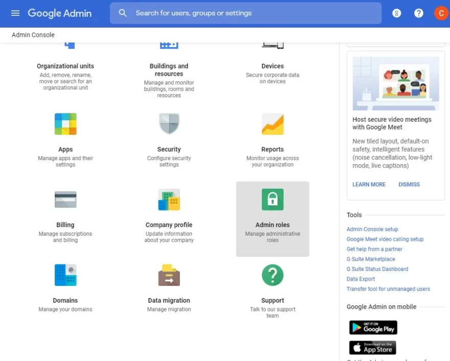Go to Billing title
The width and height of the screenshot is (450, 361).
click(65, 224)
